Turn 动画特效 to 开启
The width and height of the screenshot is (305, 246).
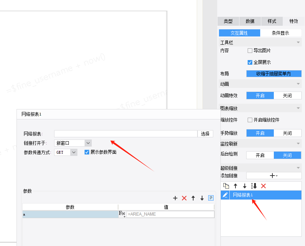[x=260, y=95]
